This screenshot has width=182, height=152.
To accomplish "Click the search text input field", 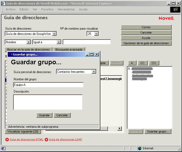I will [x=87, y=42].
